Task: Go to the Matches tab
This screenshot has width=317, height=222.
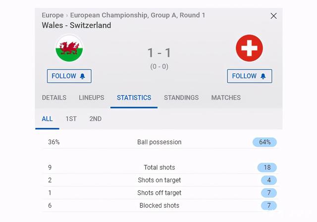Action: tap(226, 98)
